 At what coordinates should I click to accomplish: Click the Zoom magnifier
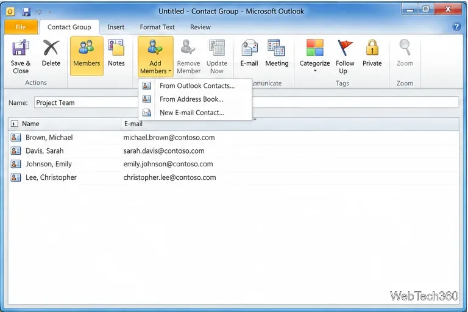point(405,48)
